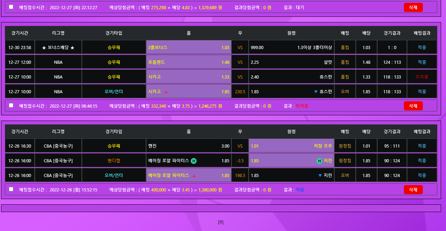Click the blue down arrow beside 휴스턴

click(x=316, y=92)
